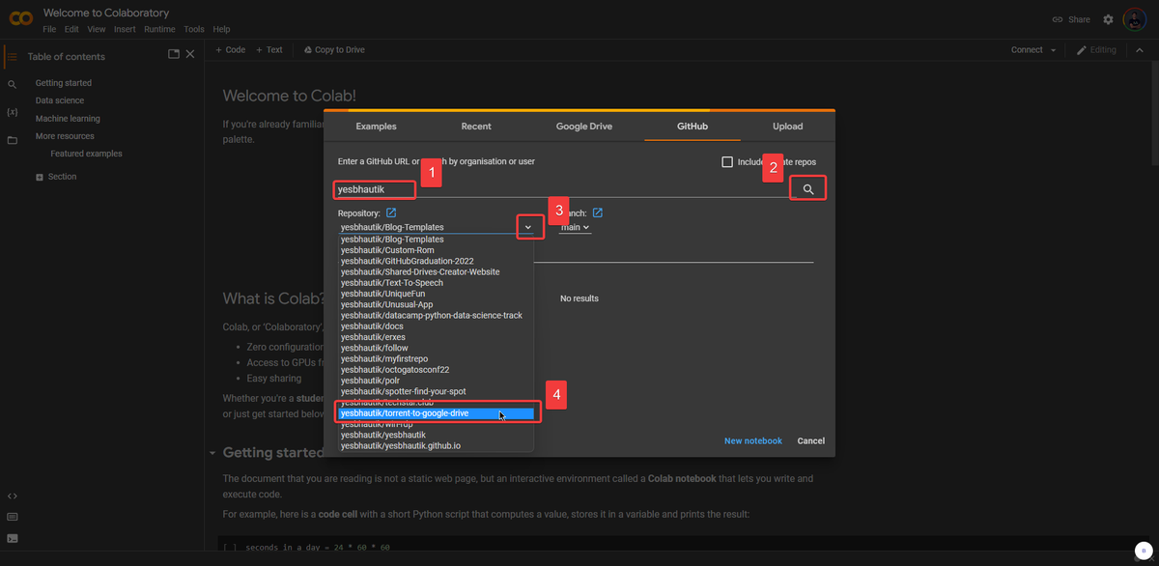Select yesbhautik/Unusual-App repository
The height and width of the screenshot is (566, 1159).
[x=437, y=304]
